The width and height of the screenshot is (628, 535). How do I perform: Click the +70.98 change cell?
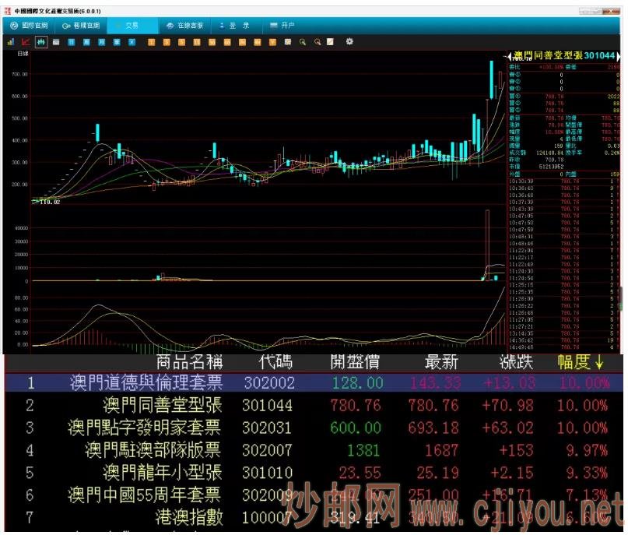pos(507,406)
